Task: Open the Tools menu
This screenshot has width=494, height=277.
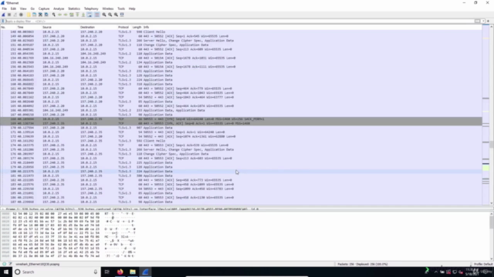Action: (x=121, y=8)
